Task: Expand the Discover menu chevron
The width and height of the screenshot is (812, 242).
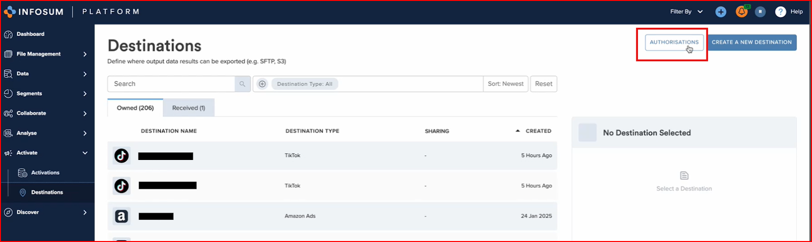Action: pyautogui.click(x=85, y=213)
